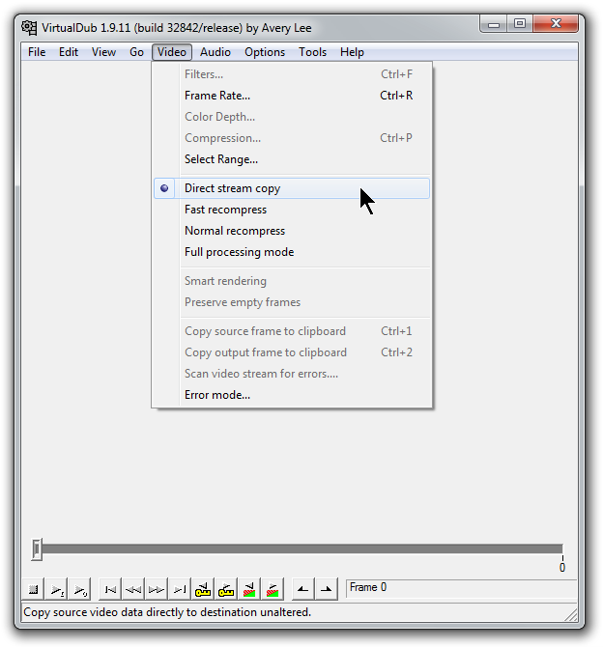
Task: Jump to the start of the video
Action: pyautogui.click(x=110, y=588)
